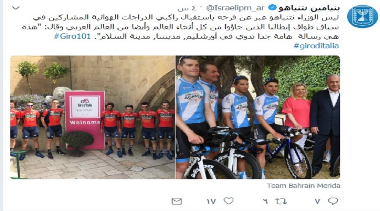Click the retweet count ٦

[265, 201]
